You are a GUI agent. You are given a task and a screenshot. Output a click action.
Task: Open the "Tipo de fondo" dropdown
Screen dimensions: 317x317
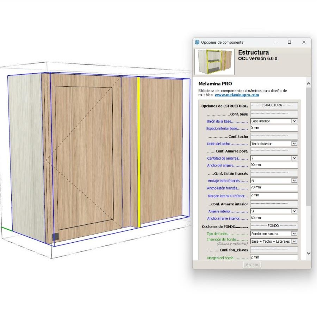[294, 234]
